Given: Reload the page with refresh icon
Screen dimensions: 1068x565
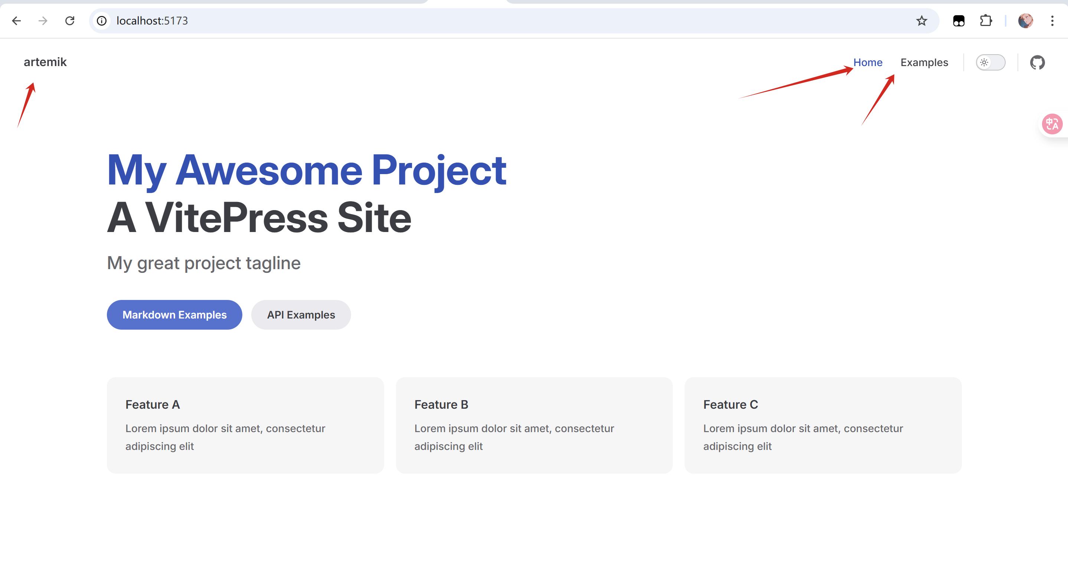Looking at the screenshot, I should 70,21.
